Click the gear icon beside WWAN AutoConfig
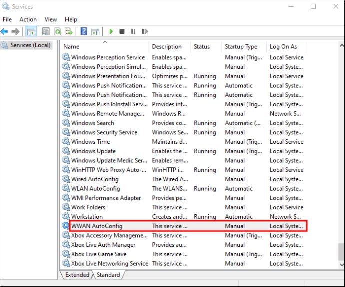This screenshot has width=345, height=287. point(66,226)
